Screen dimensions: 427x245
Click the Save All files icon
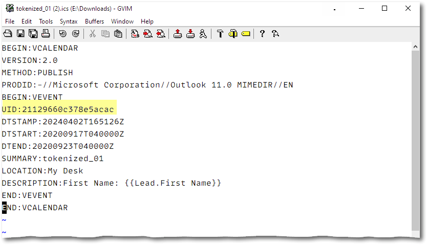click(33, 34)
